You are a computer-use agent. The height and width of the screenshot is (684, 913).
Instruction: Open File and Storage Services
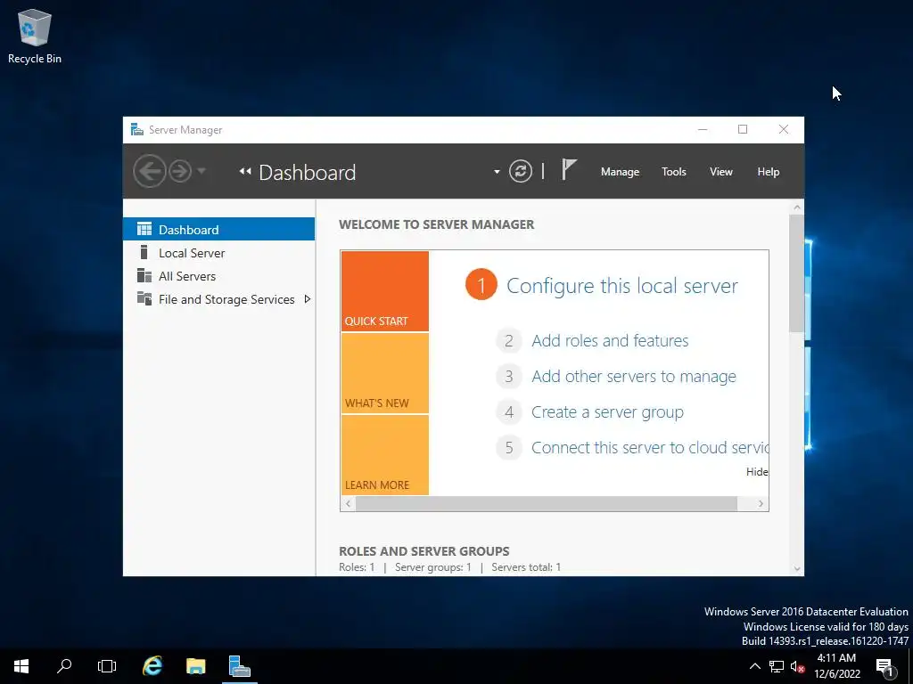point(219,299)
